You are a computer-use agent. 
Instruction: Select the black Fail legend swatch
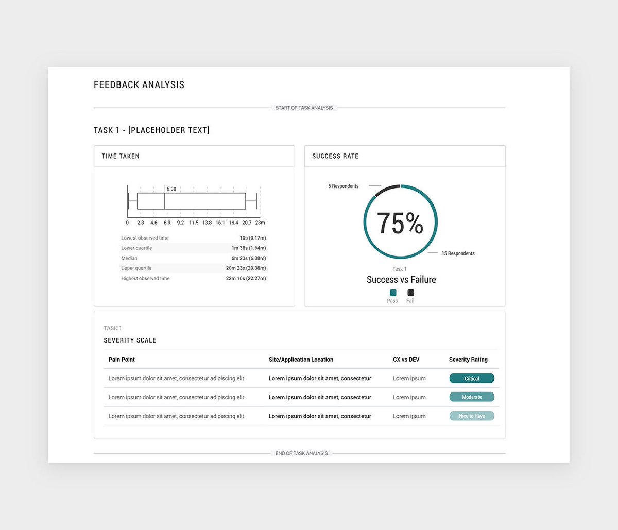(x=410, y=293)
